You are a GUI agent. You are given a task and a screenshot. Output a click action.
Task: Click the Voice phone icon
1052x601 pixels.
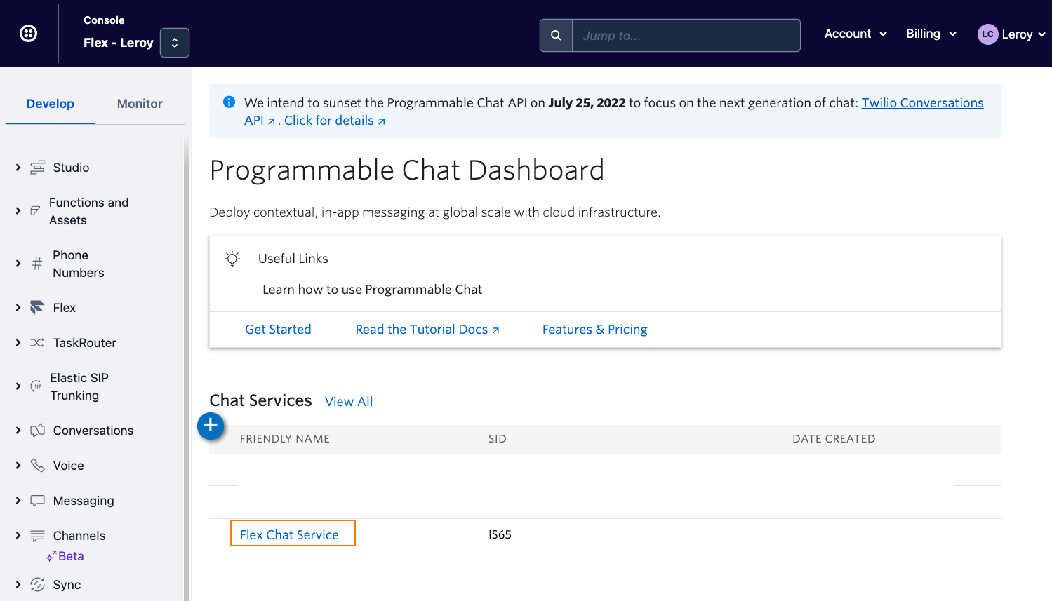[38, 465]
